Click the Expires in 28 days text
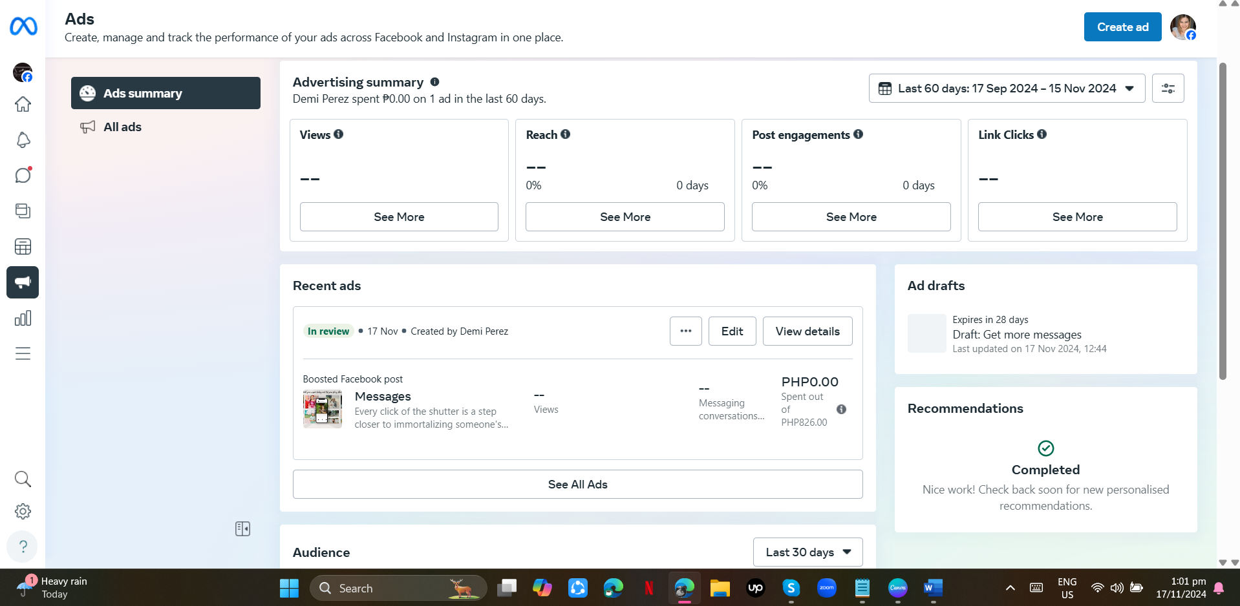The image size is (1240, 606). click(990, 320)
